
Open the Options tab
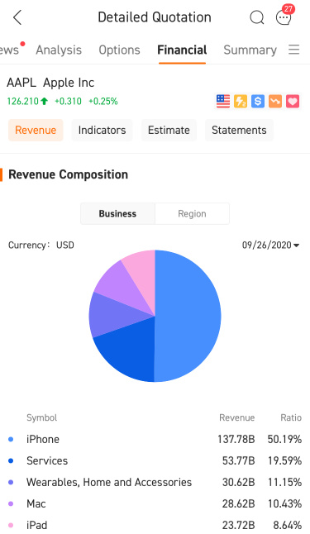pos(120,50)
